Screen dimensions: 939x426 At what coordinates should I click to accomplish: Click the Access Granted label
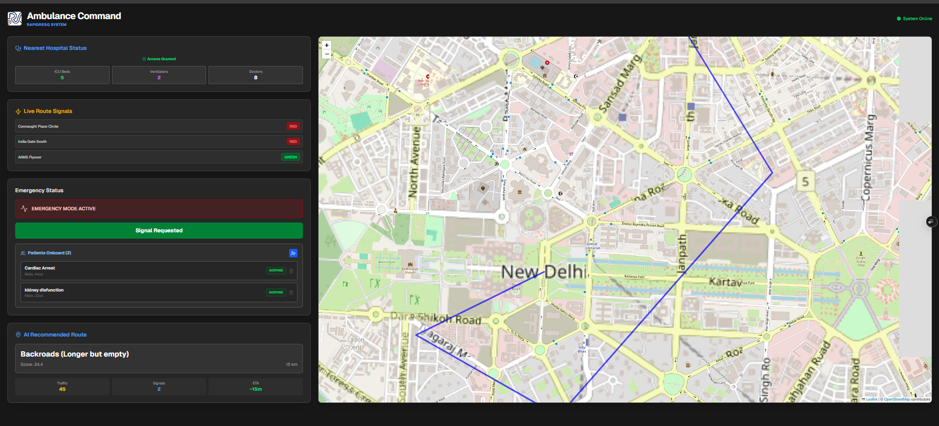161,59
